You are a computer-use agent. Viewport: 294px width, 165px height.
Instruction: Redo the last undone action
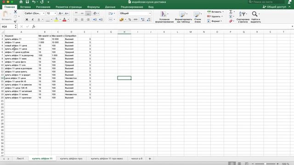42,2
